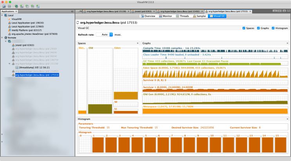The width and height of the screenshot is (291, 161).
Task: Switch to the Sampler tab
Action: tap(199, 16)
